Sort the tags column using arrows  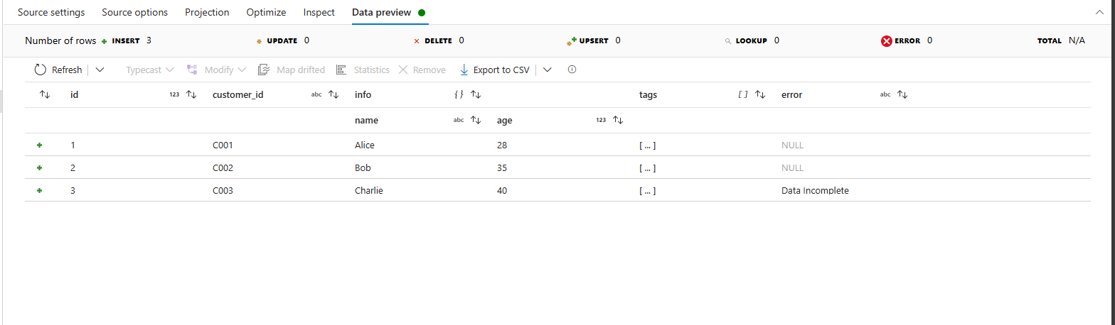tap(760, 94)
